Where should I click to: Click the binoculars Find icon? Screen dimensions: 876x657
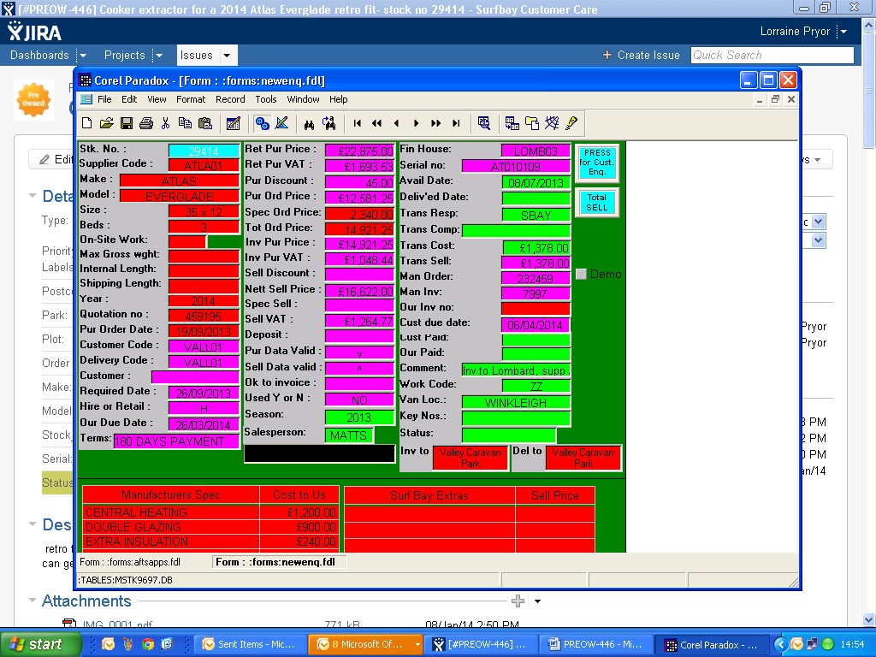(x=309, y=123)
